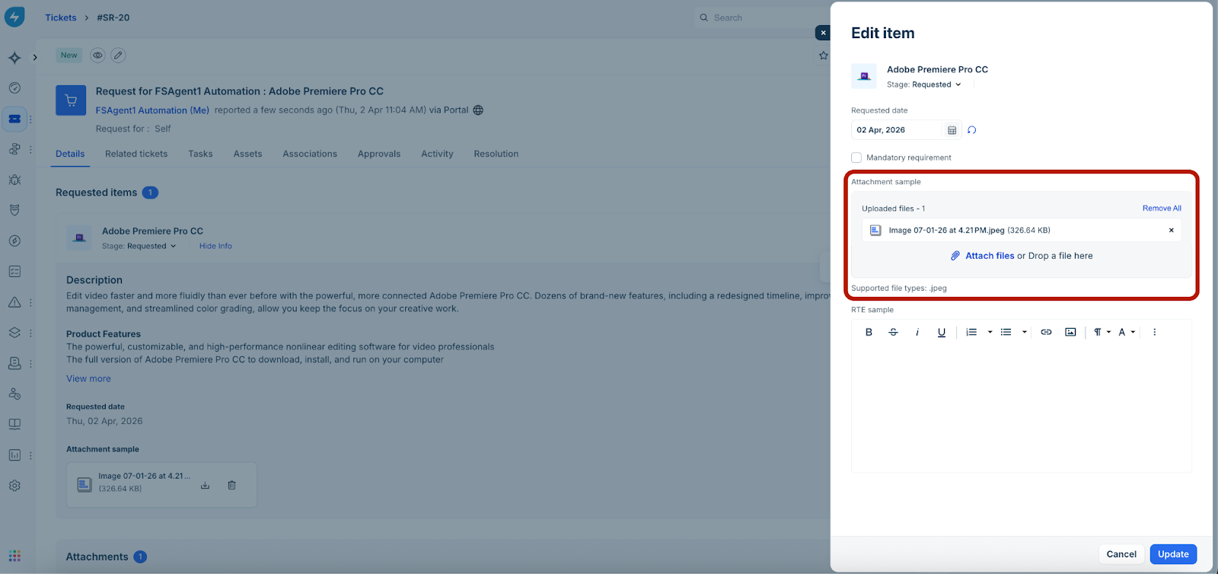1218x574 pixels.
Task: Open the alert triangle icon in sidebar
Action: point(14,302)
